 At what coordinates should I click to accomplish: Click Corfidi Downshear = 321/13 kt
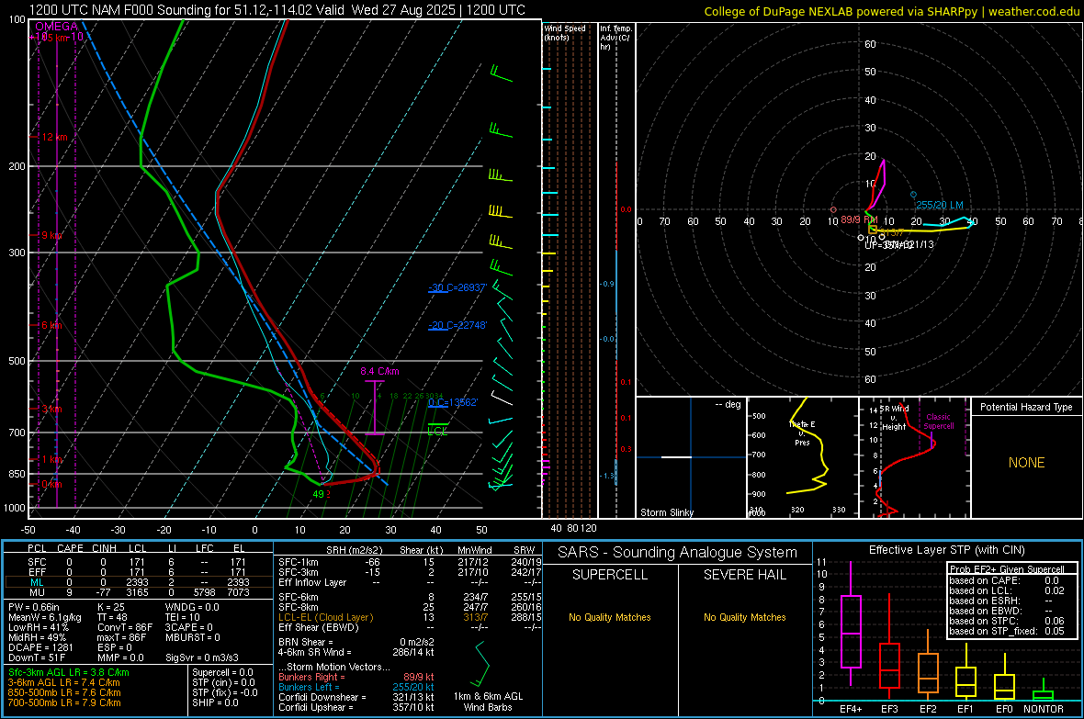tap(356, 697)
